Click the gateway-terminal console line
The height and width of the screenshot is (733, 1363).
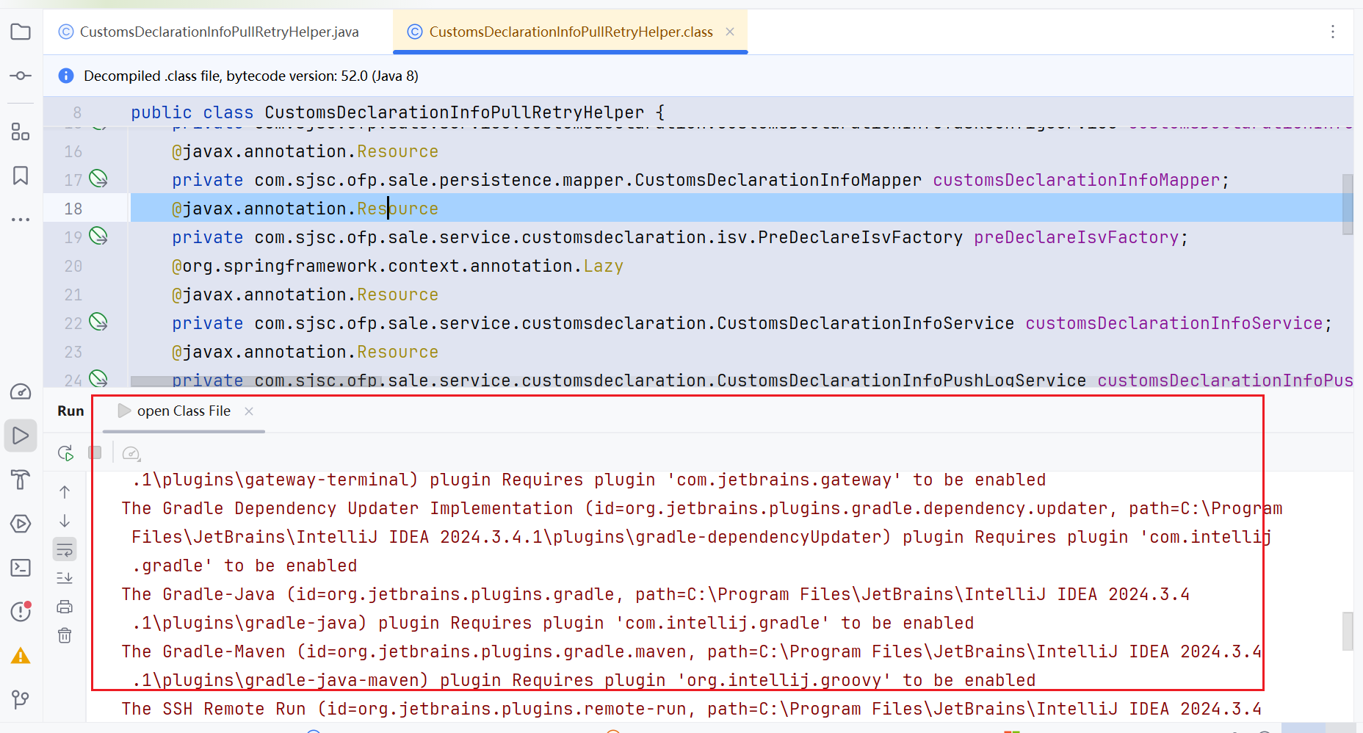click(589, 480)
